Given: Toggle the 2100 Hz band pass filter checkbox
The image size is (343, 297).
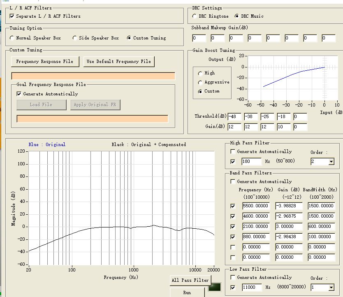Looking at the screenshot, I should click(x=233, y=227).
